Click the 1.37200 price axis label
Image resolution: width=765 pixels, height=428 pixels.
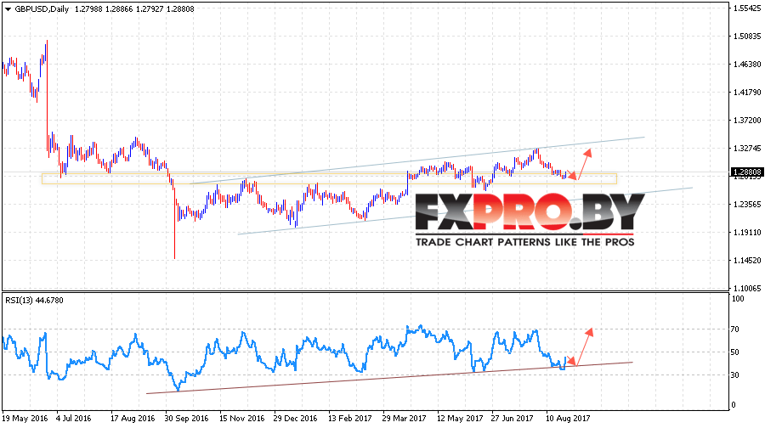[747, 120]
